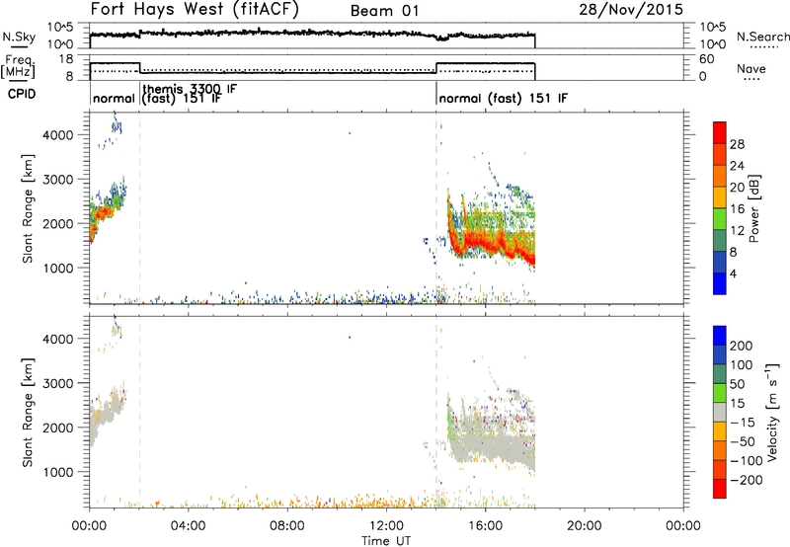
Task: Click the 'N.Sky' legend label
Action: 19,37
